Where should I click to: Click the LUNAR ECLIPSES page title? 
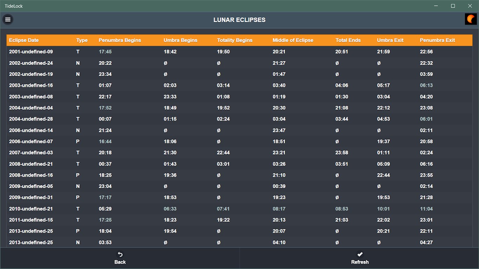[x=239, y=20]
